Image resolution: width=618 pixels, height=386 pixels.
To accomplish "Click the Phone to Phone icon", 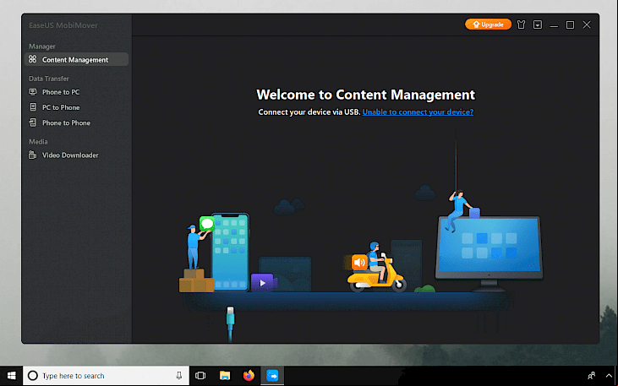I will [x=33, y=122].
